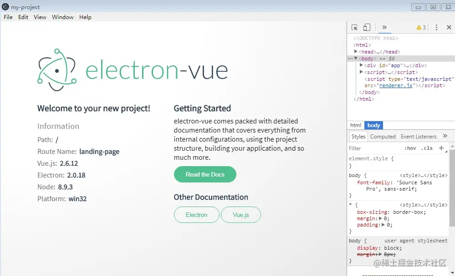
Task: Select the closing </html> tag line
Action: point(363,99)
